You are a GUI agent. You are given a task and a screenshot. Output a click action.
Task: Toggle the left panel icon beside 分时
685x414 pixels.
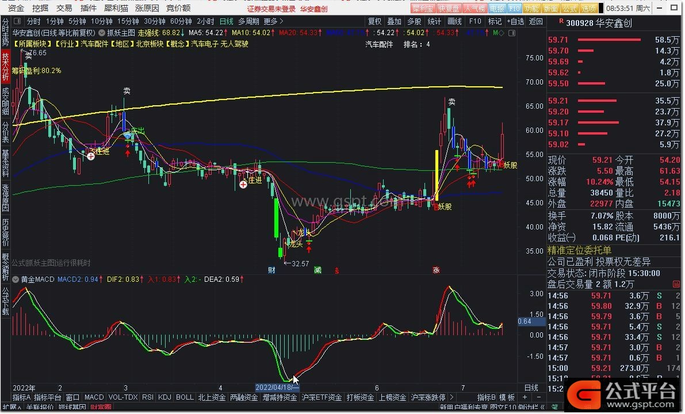(17, 21)
